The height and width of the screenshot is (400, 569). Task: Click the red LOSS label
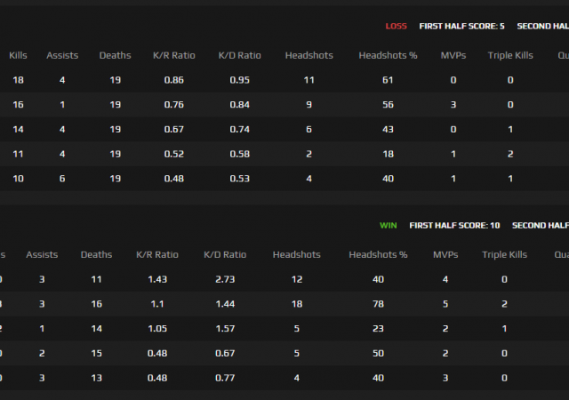point(397,26)
